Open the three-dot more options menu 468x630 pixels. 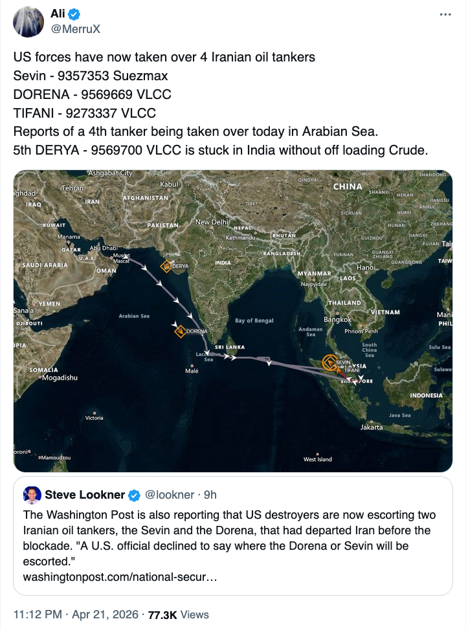[445, 14]
